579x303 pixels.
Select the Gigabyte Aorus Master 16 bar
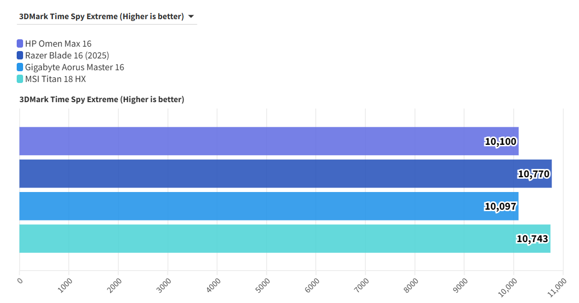(246, 206)
